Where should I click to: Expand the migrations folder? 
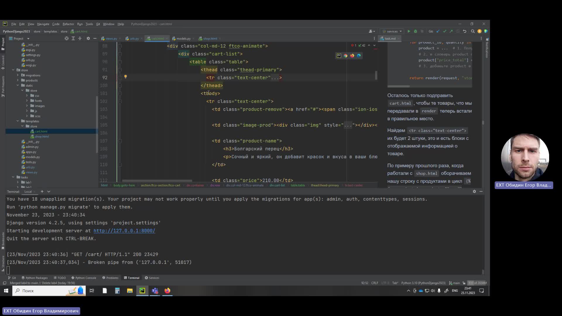[x=18, y=75]
